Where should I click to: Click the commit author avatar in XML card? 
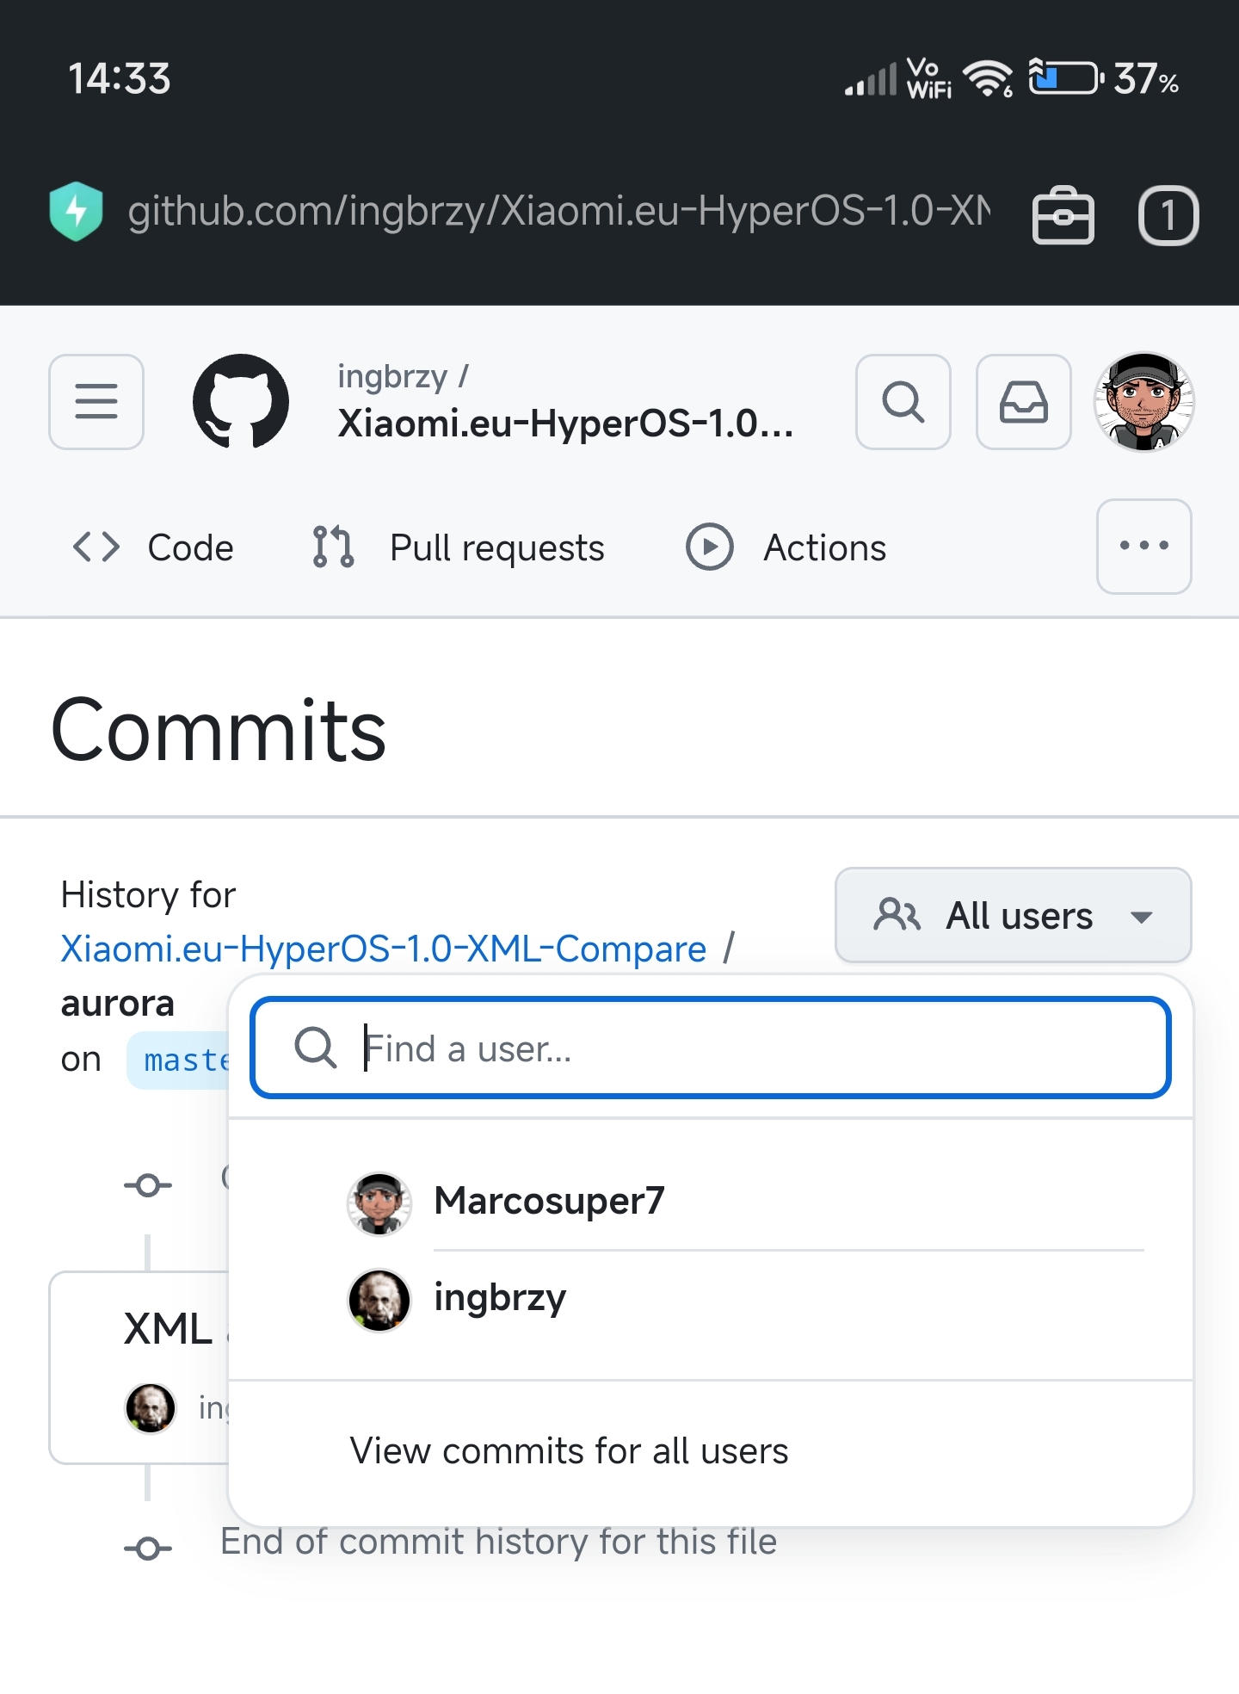(151, 1408)
